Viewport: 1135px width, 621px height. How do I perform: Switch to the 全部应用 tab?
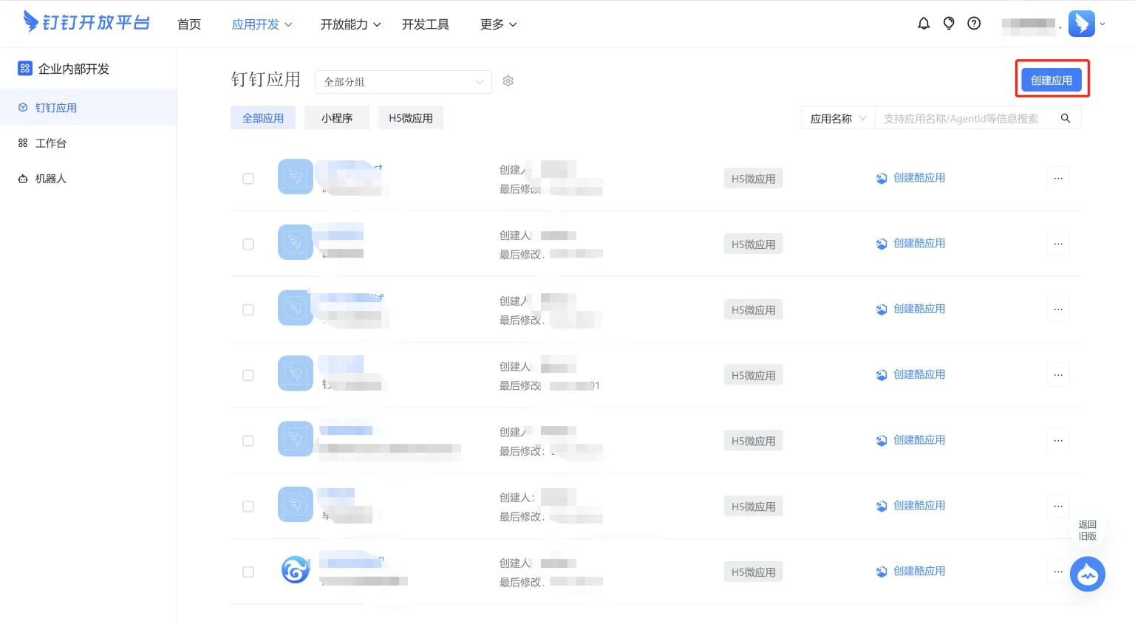pyautogui.click(x=263, y=118)
